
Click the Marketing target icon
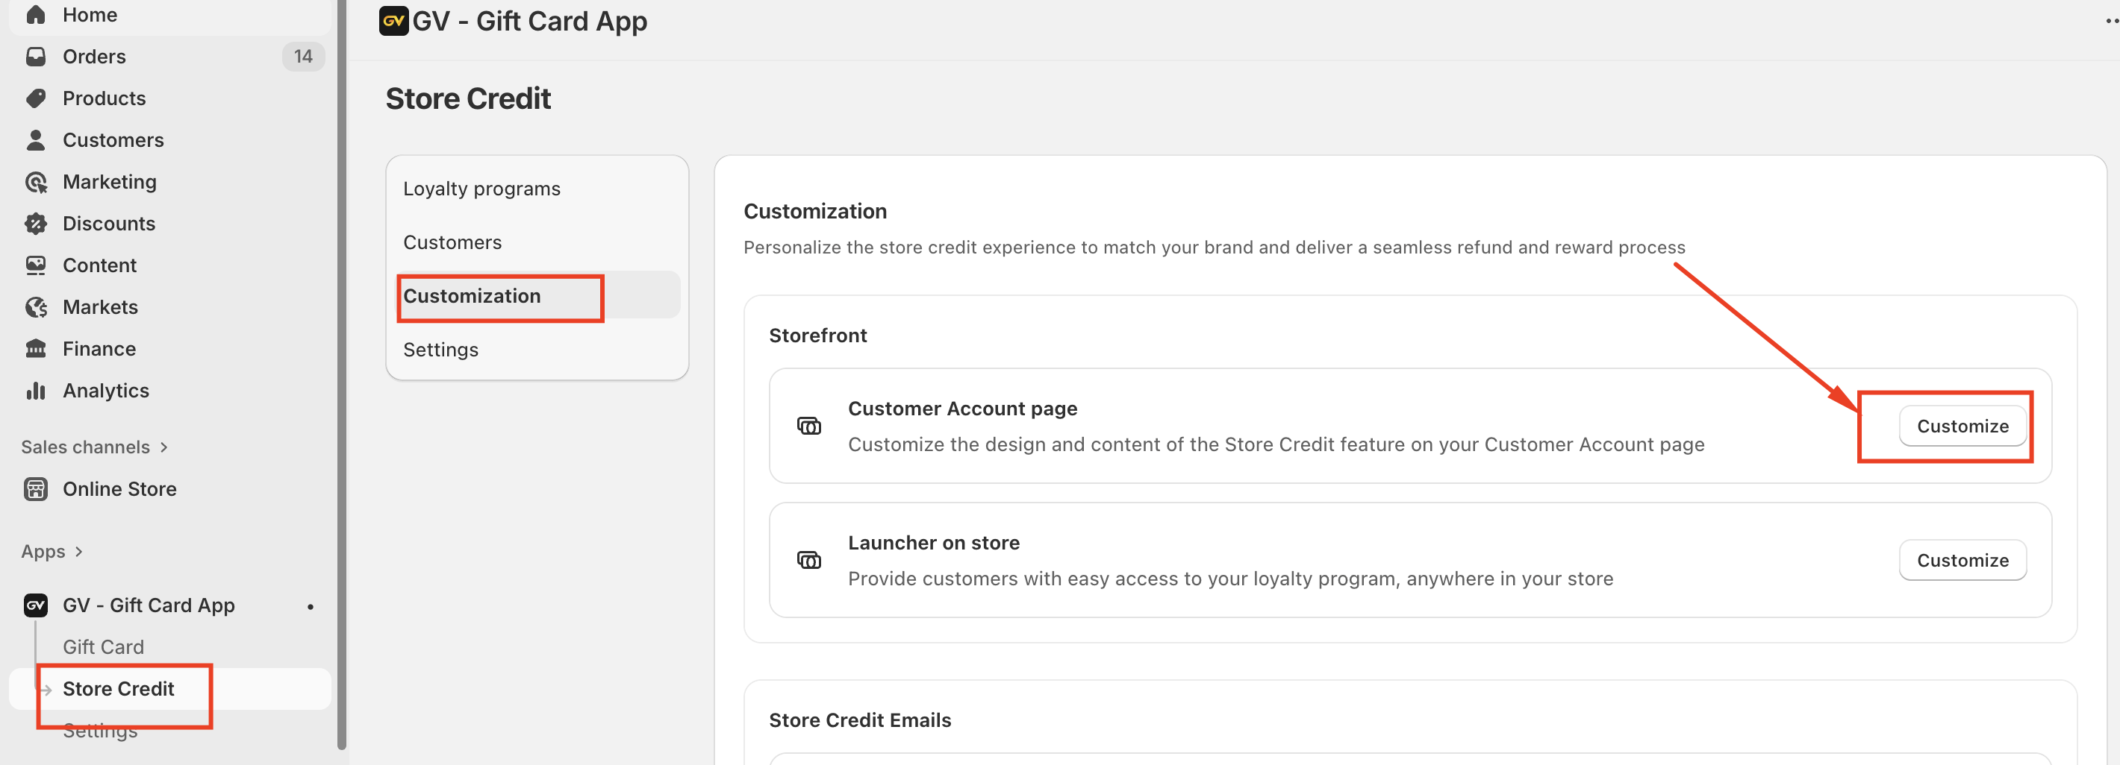pyautogui.click(x=35, y=182)
